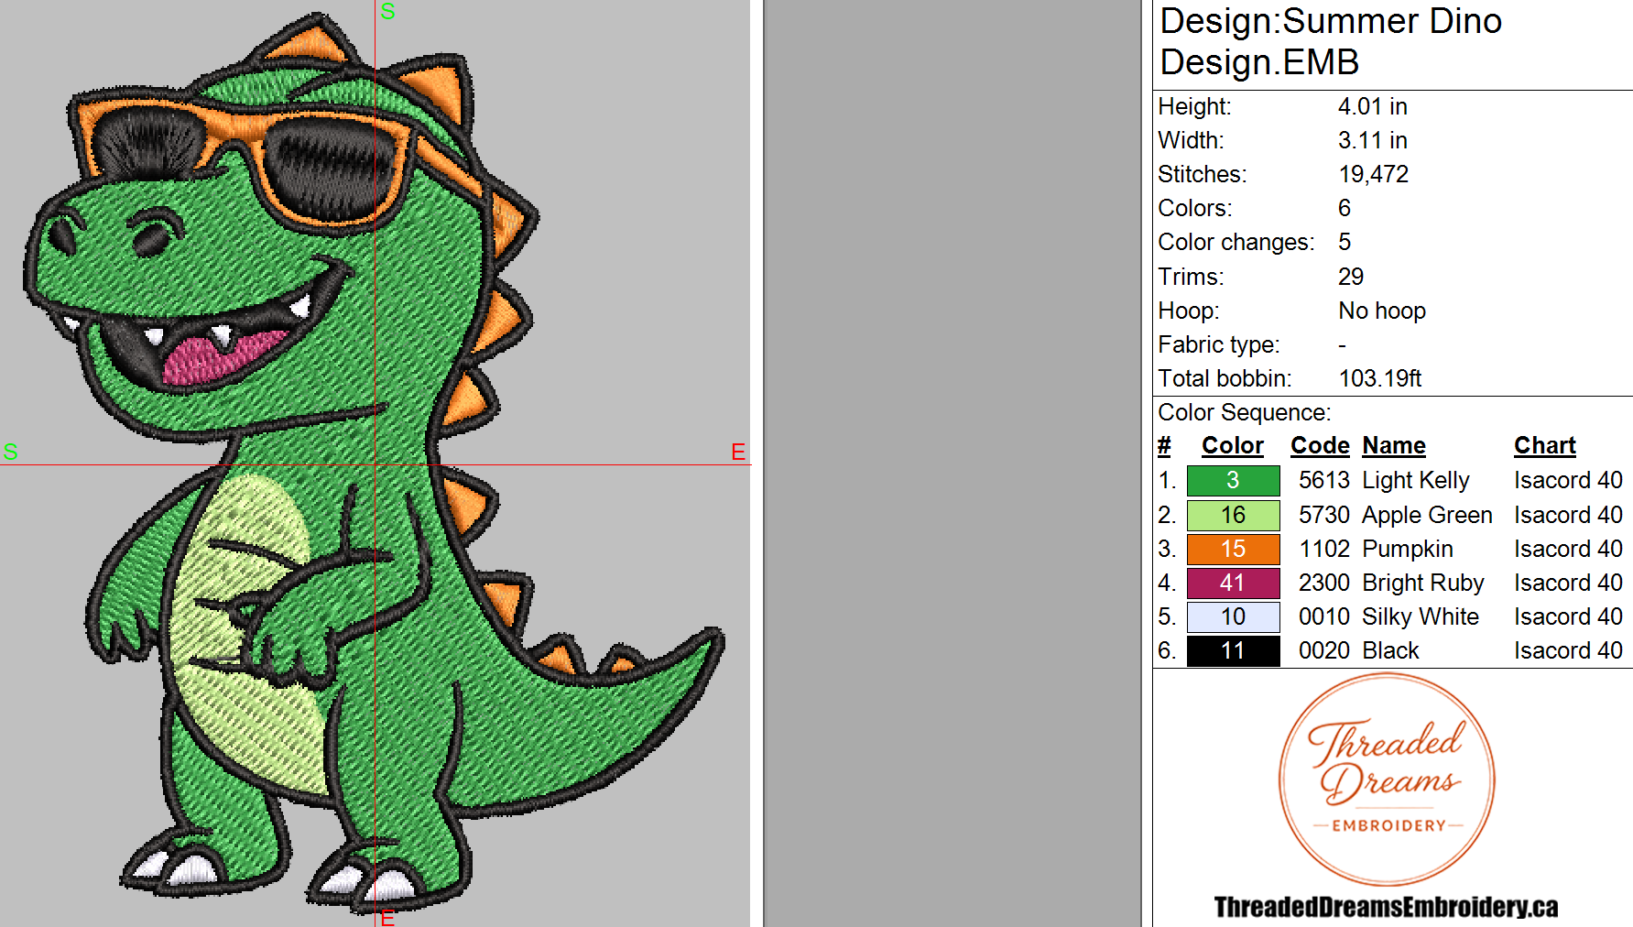This screenshot has height=927, width=1633.
Task: Open the ThreadedDreamsEmbroidery.ca website text
Action: pos(1386,907)
